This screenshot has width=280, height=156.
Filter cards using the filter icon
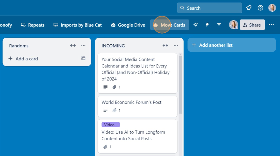click(x=219, y=25)
